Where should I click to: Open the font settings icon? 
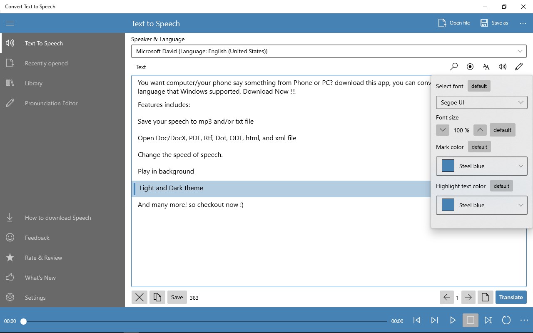click(486, 67)
